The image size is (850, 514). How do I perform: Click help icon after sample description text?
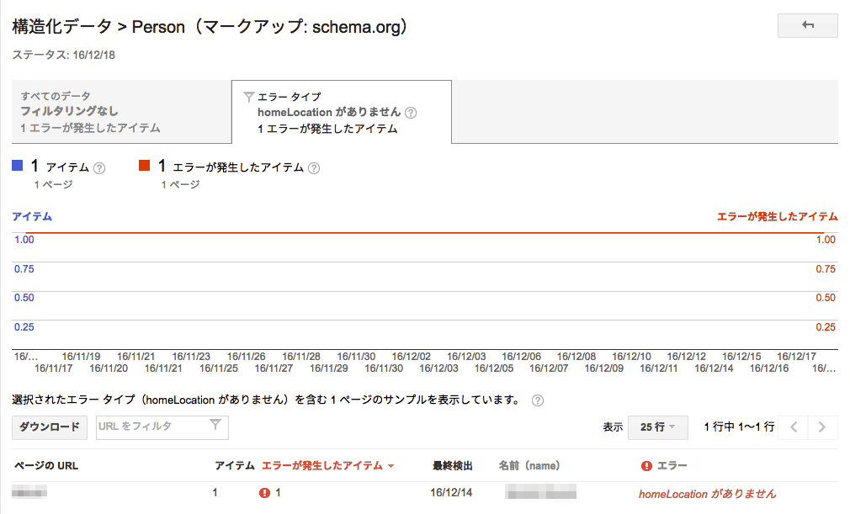click(538, 400)
